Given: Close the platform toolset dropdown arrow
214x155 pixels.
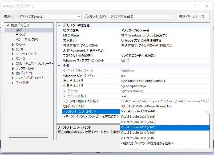Looking at the screenshot, I should 207,112.
